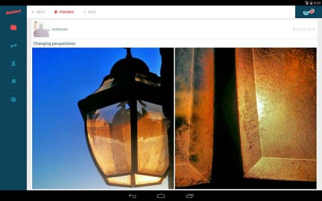The height and width of the screenshot is (201, 322).
Task: Tap the Android back button
Action: [132, 196]
